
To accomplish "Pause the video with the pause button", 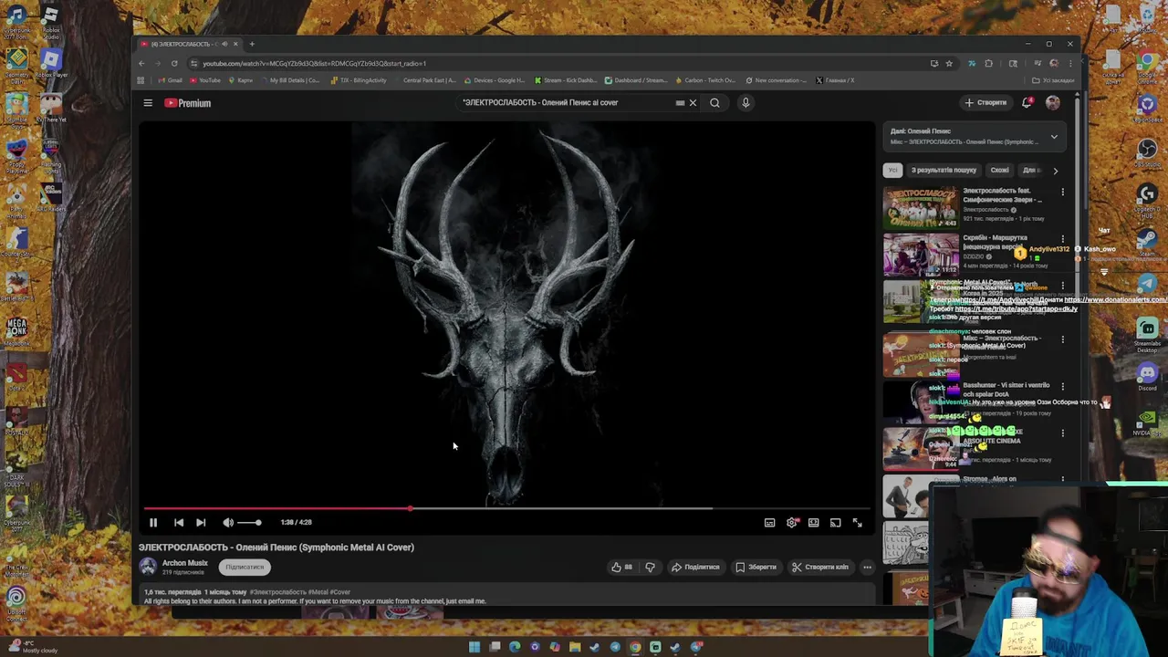I will [x=153, y=522].
